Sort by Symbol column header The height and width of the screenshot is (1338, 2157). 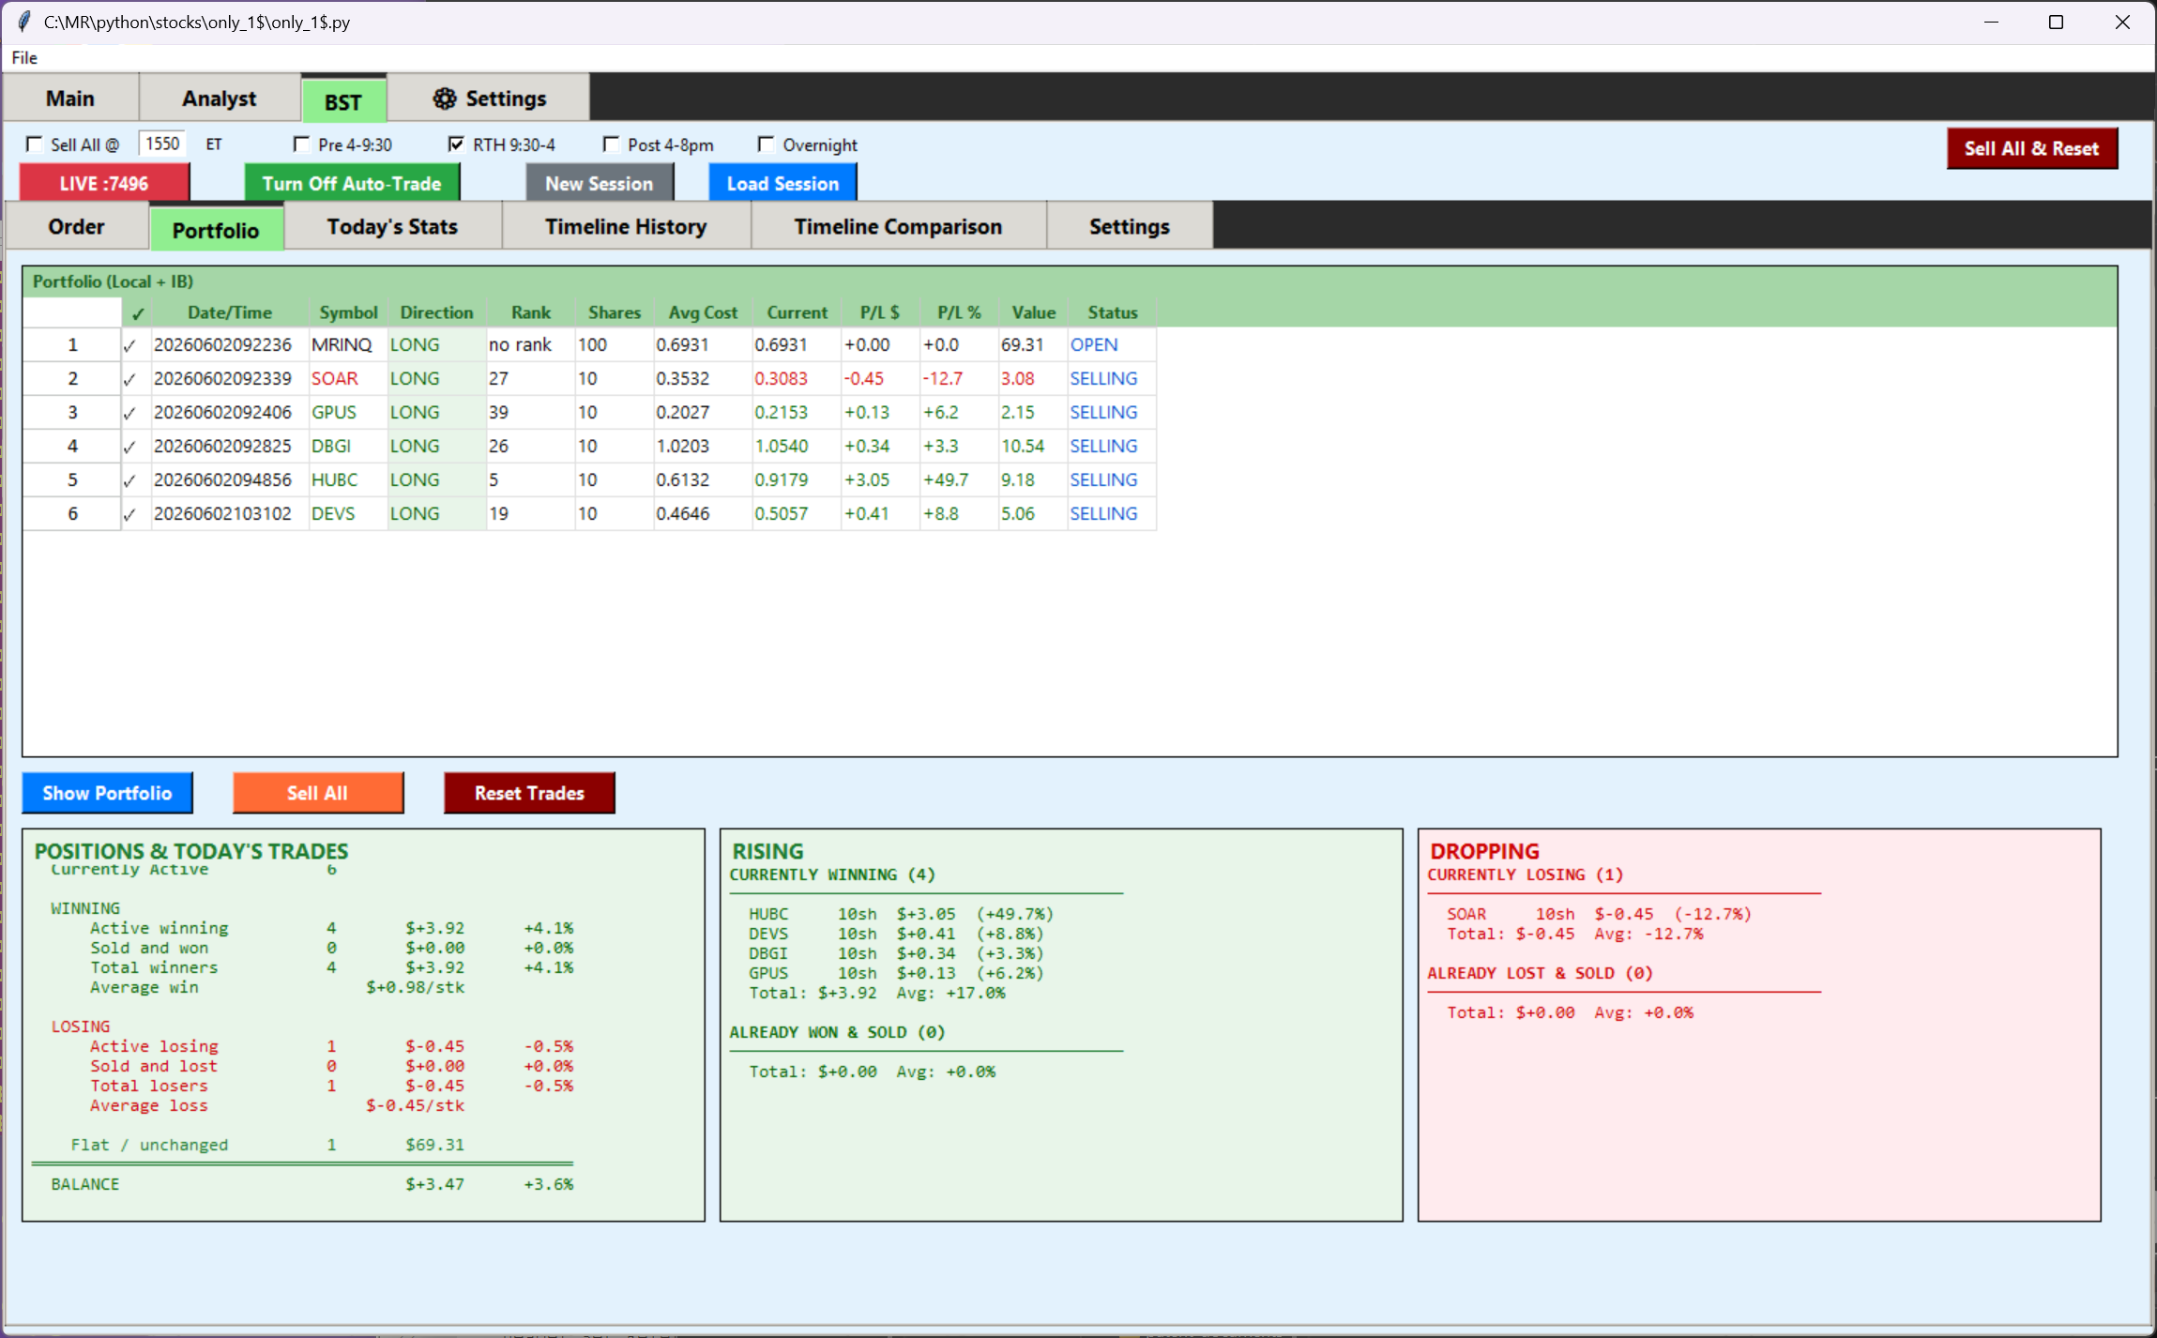tap(348, 312)
